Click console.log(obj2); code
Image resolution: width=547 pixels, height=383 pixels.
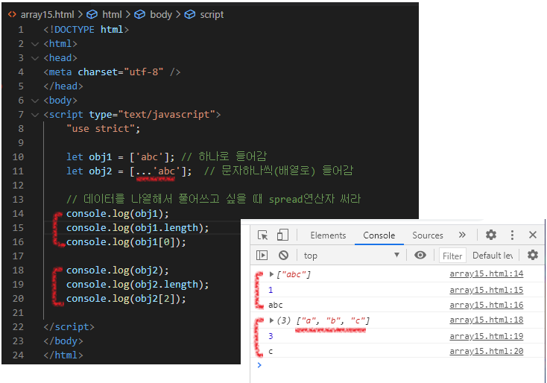118,270
